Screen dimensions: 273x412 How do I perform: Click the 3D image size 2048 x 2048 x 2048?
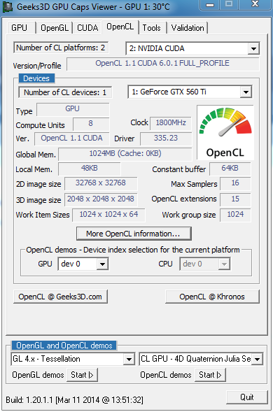(101, 199)
